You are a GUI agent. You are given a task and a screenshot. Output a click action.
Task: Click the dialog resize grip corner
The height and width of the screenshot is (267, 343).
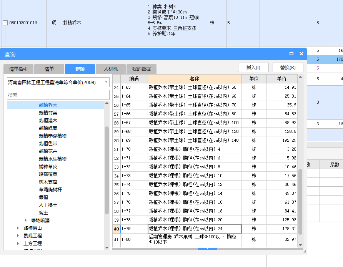[304, 252]
